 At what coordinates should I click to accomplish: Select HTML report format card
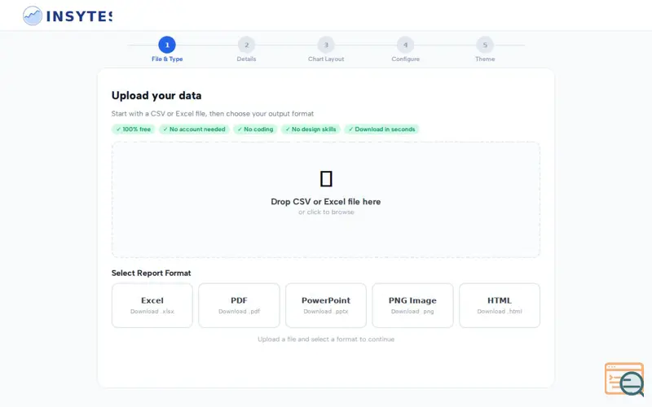(500, 305)
